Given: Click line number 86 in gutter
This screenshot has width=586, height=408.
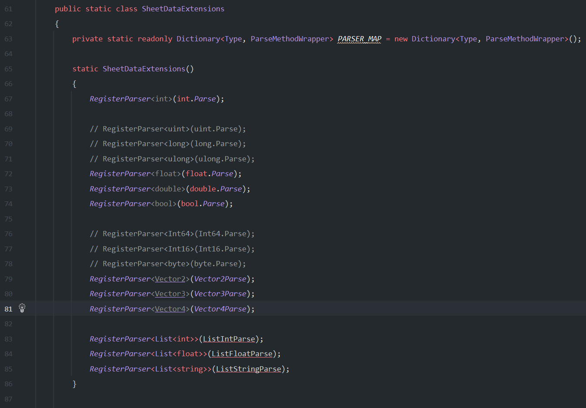Looking at the screenshot, I should [x=8, y=384].
